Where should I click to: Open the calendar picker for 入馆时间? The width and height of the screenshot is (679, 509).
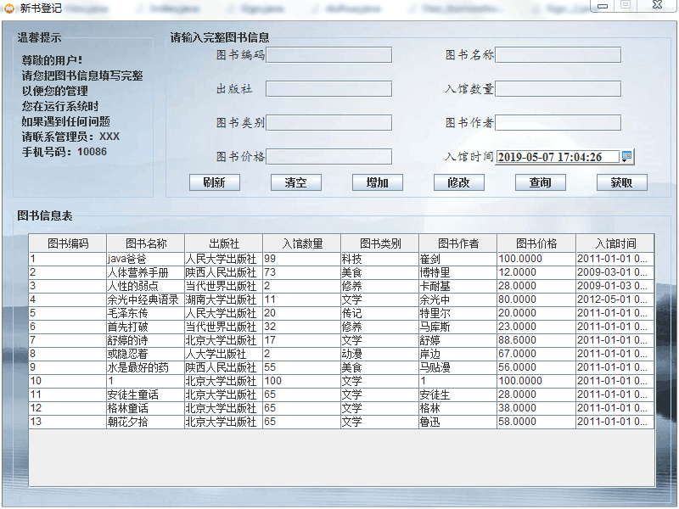point(626,156)
